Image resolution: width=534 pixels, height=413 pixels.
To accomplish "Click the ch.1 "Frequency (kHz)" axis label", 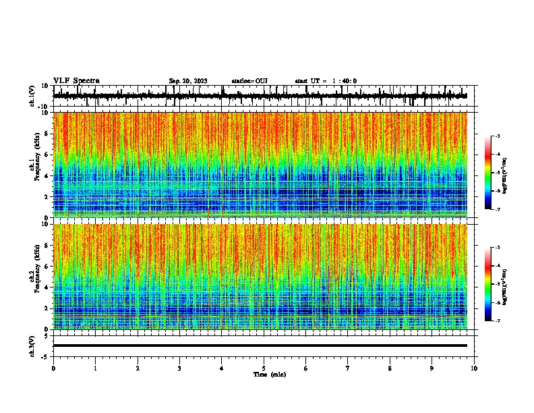I will pyautogui.click(x=37, y=157).
